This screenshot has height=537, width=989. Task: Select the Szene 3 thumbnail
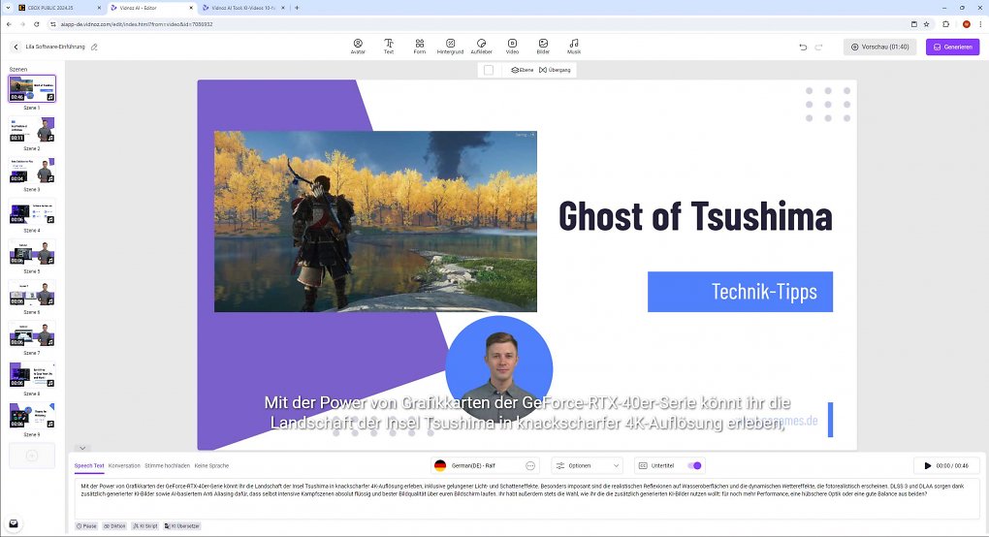pos(32,171)
